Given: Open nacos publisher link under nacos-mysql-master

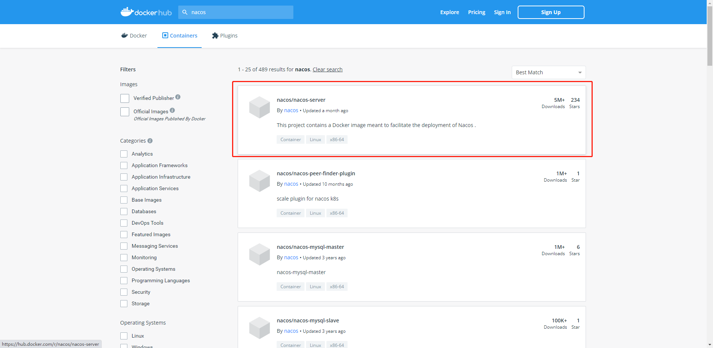Looking at the screenshot, I should point(291,257).
